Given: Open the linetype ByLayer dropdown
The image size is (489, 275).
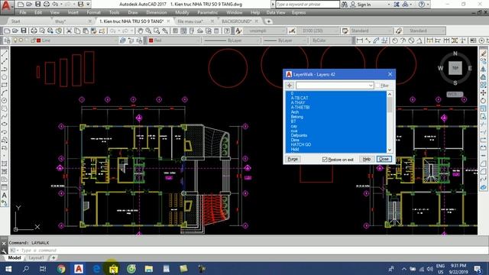Looking at the screenshot, I should 232,40.
